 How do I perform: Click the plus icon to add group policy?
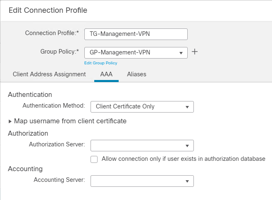tap(195, 52)
